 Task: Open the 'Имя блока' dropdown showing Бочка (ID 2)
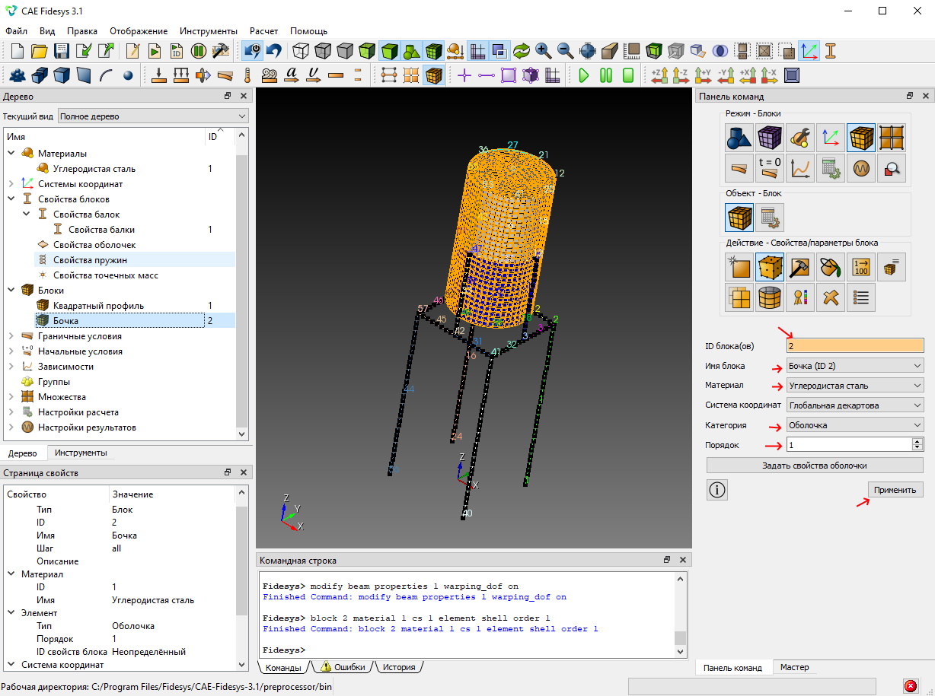click(855, 366)
